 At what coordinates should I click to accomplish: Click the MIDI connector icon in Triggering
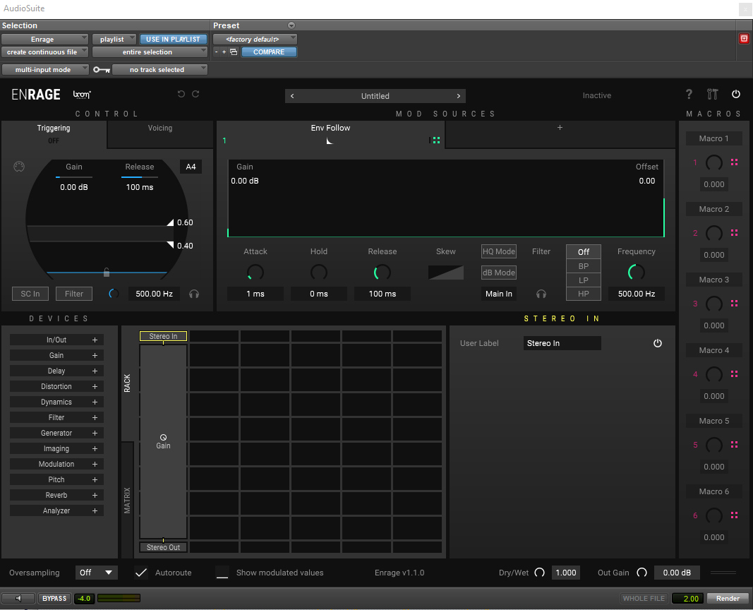[x=19, y=167]
